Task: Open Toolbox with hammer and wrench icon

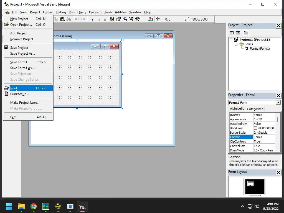Action: pos(138,19)
